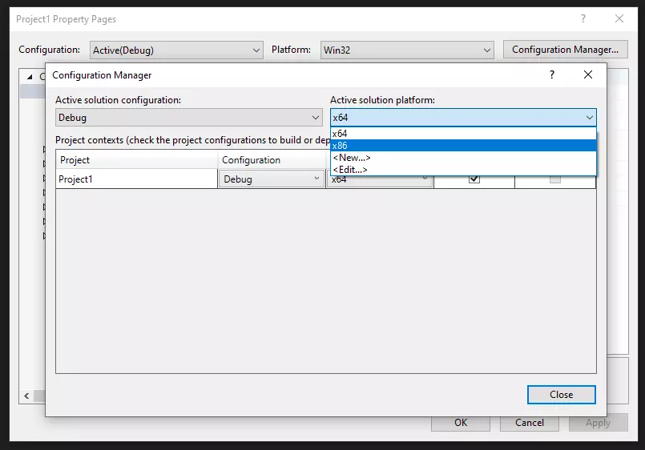Close the Configuration Manager with Close button

click(562, 395)
